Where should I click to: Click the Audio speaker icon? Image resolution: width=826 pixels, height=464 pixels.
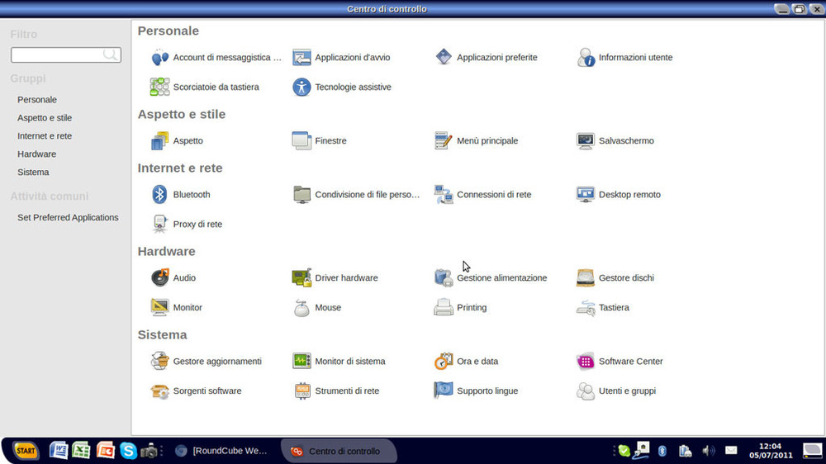[x=159, y=277]
